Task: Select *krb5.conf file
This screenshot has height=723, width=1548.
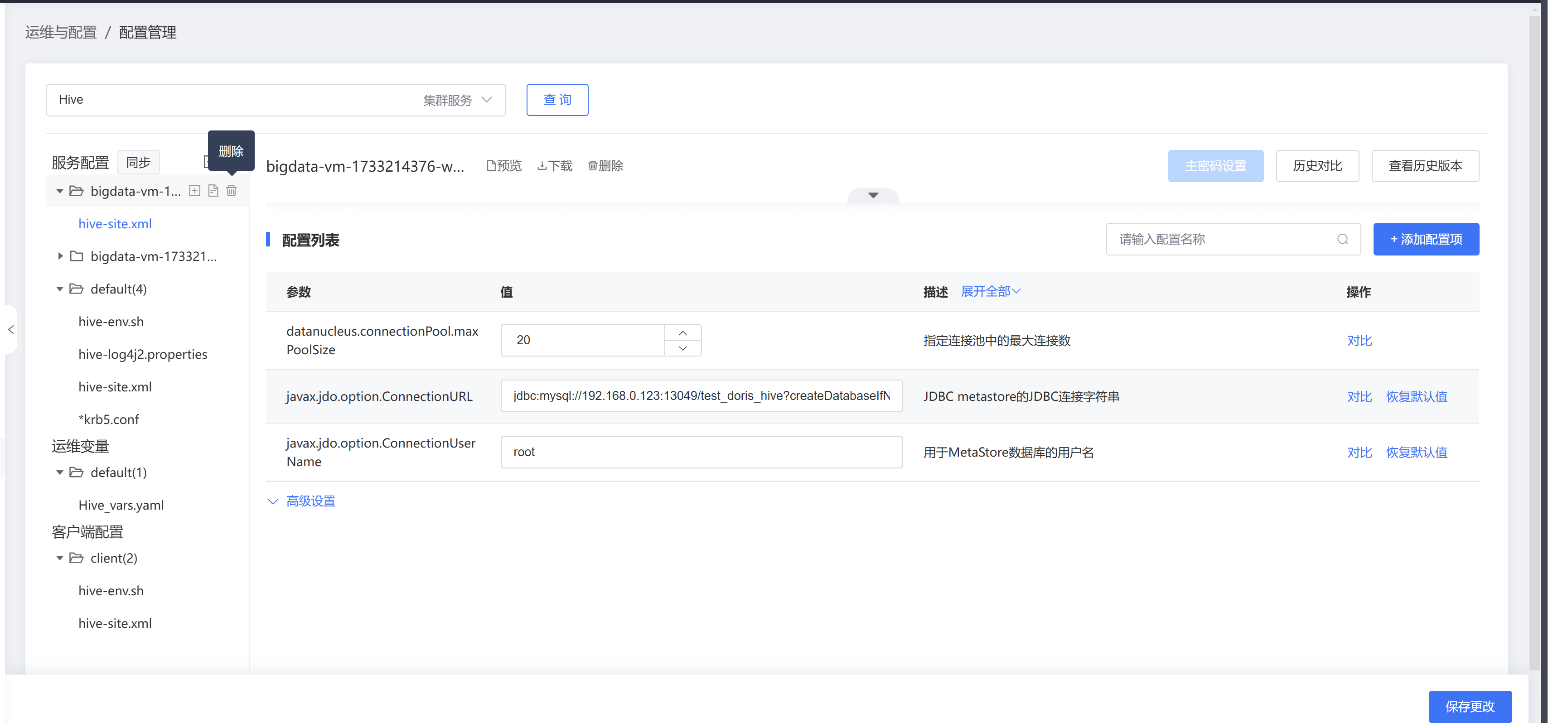Action: pyautogui.click(x=108, y=419)
